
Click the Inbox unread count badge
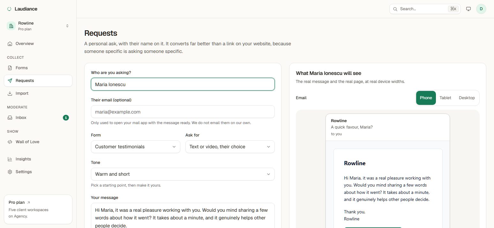[x=66, y=118]
